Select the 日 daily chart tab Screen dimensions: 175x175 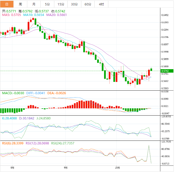(x=7, y=4)
